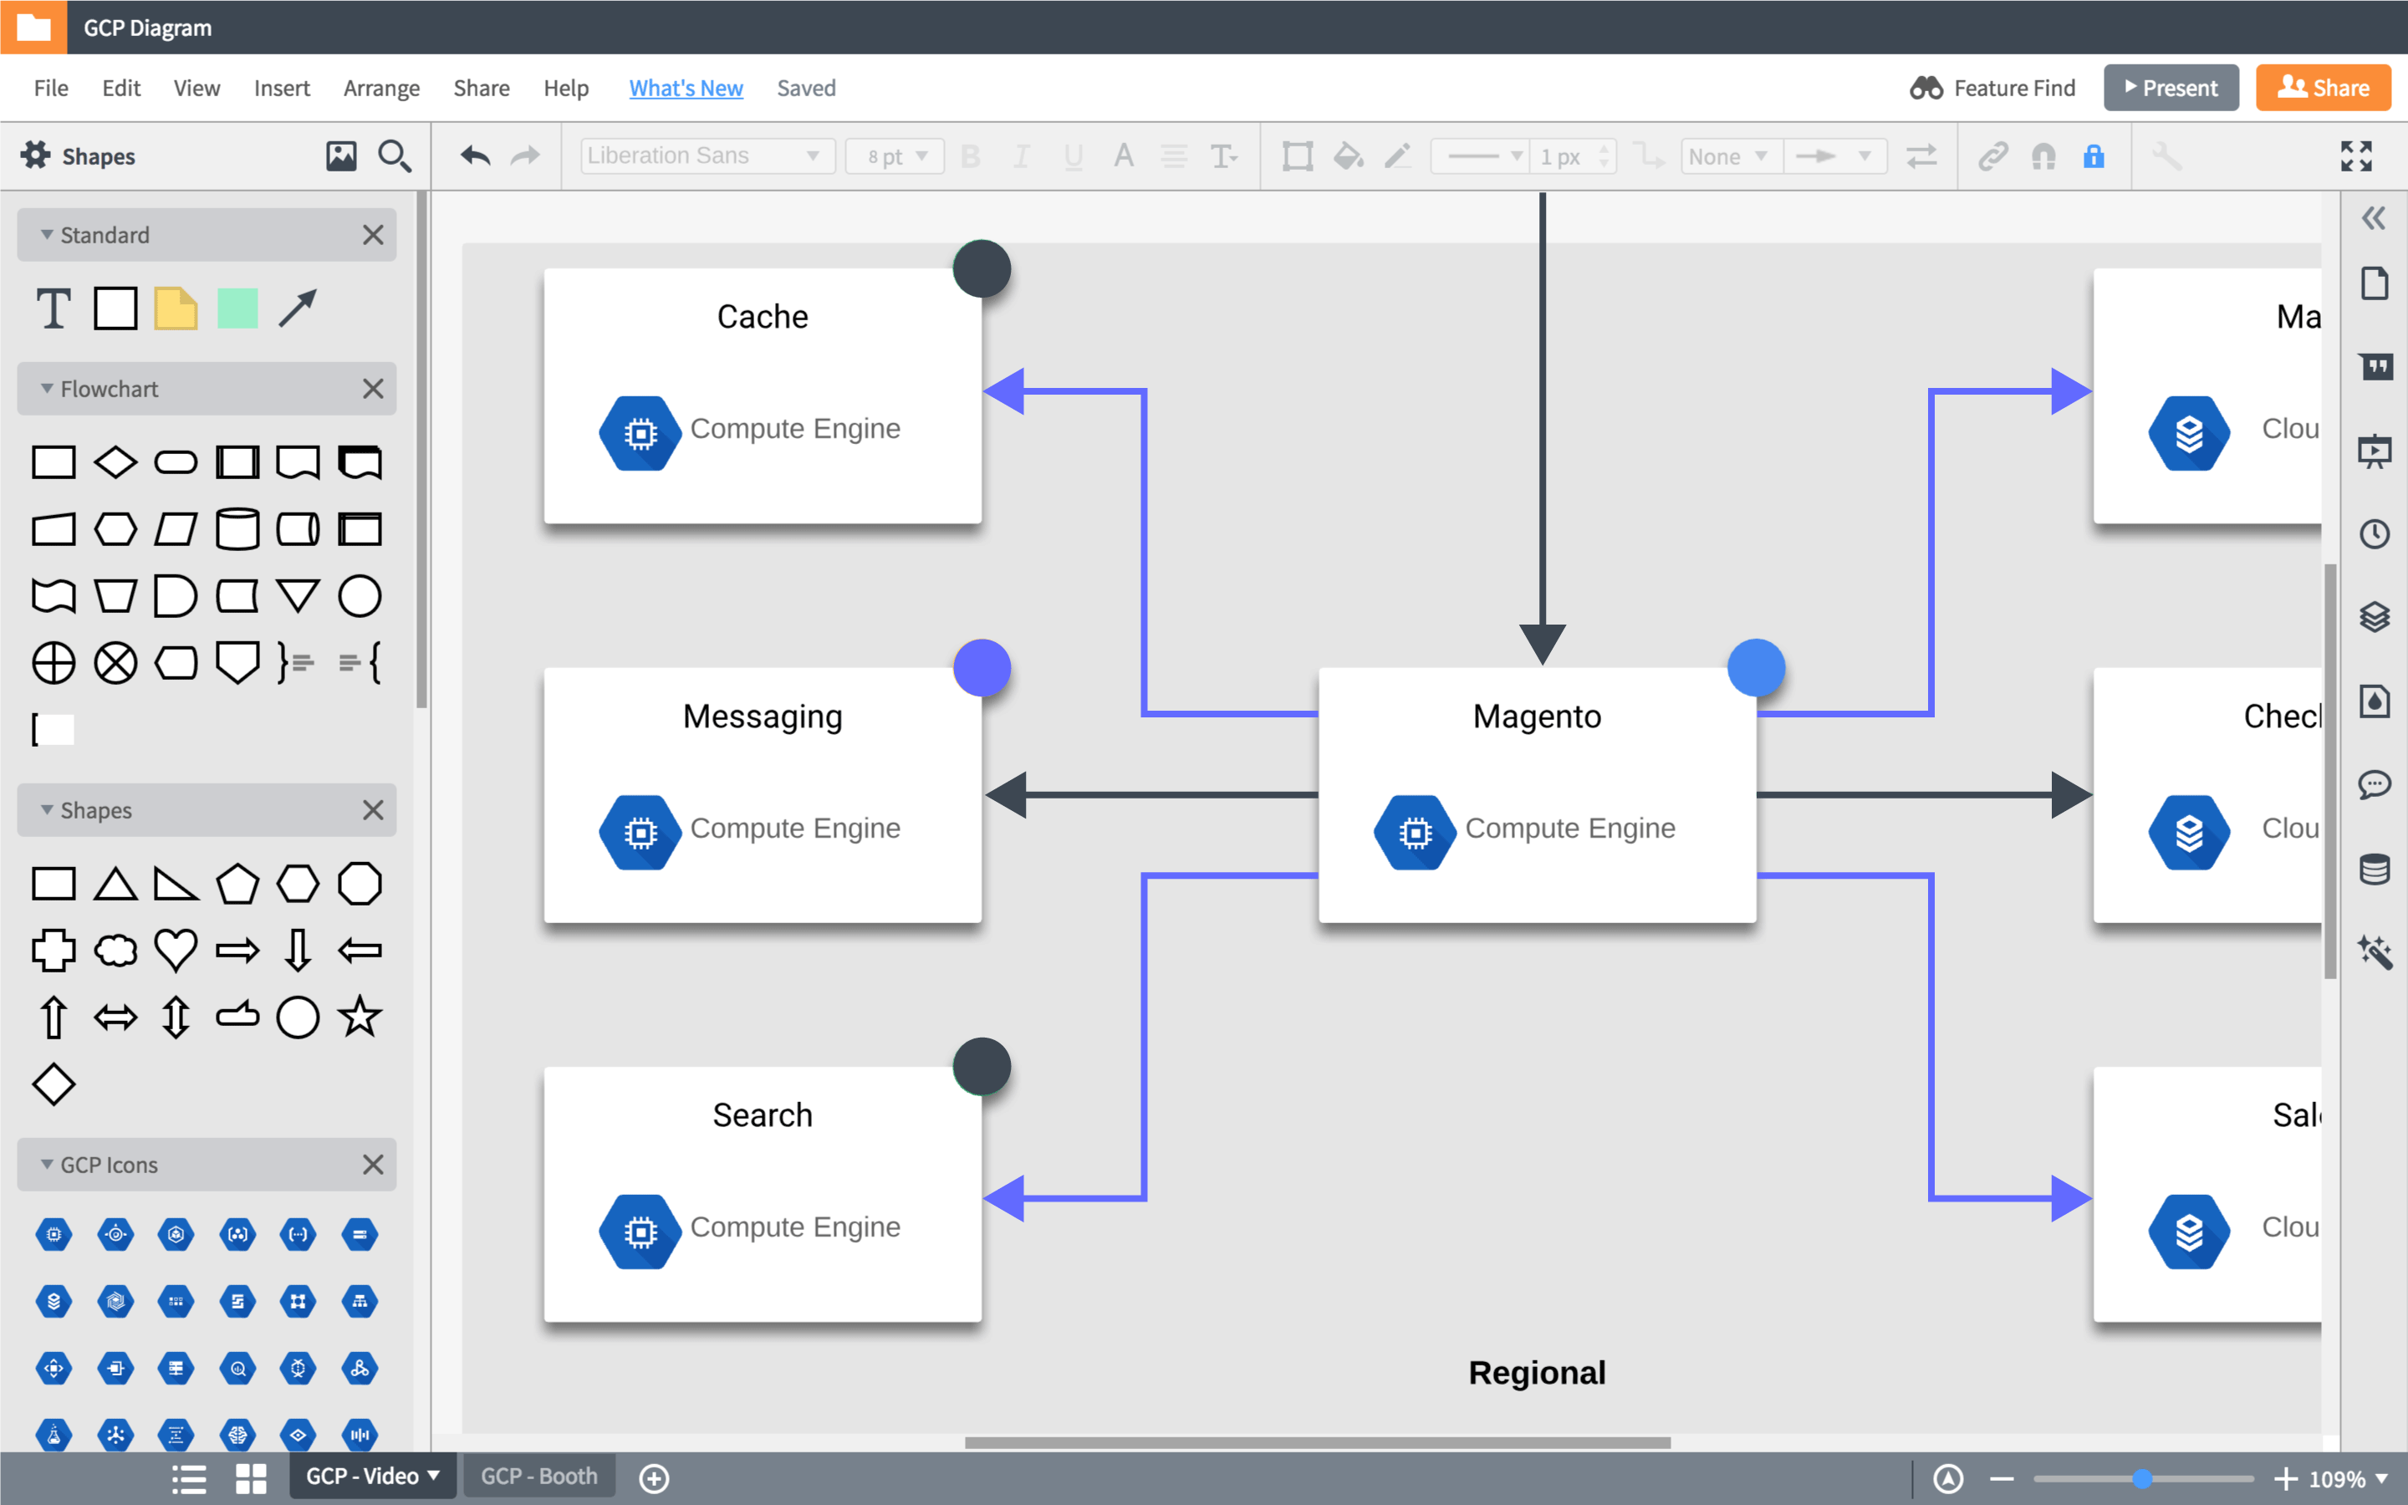Switch to the GCP - Booth page tab
The height and width of the screenshot is (1505, 2408).
point(538,1476)
